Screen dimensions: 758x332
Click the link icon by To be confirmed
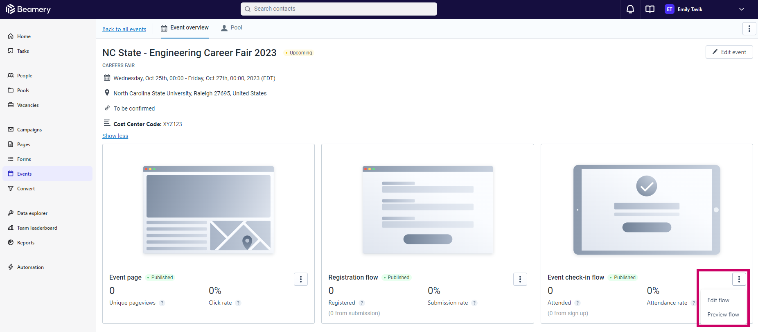107,108
